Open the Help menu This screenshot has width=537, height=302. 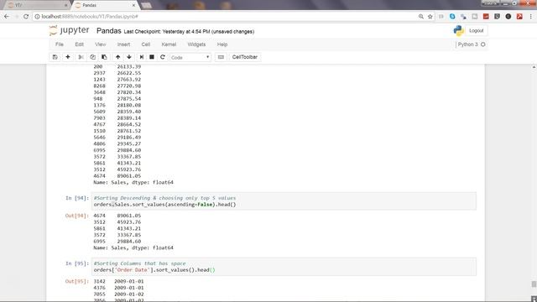pyautogui.click(x=222, y=44)
